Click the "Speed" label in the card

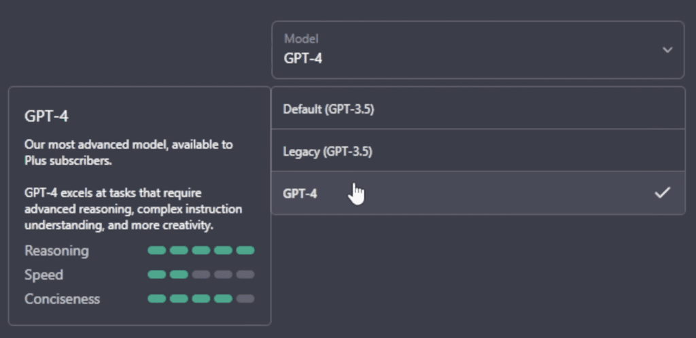[43, 275]
